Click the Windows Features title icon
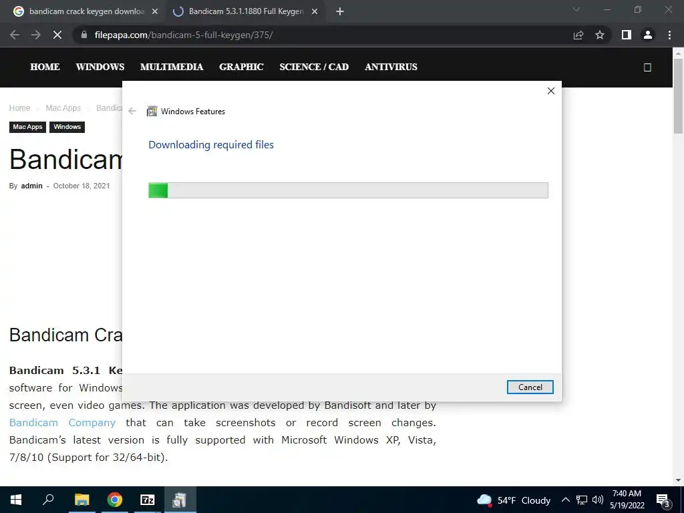 (x=152, y=112)
